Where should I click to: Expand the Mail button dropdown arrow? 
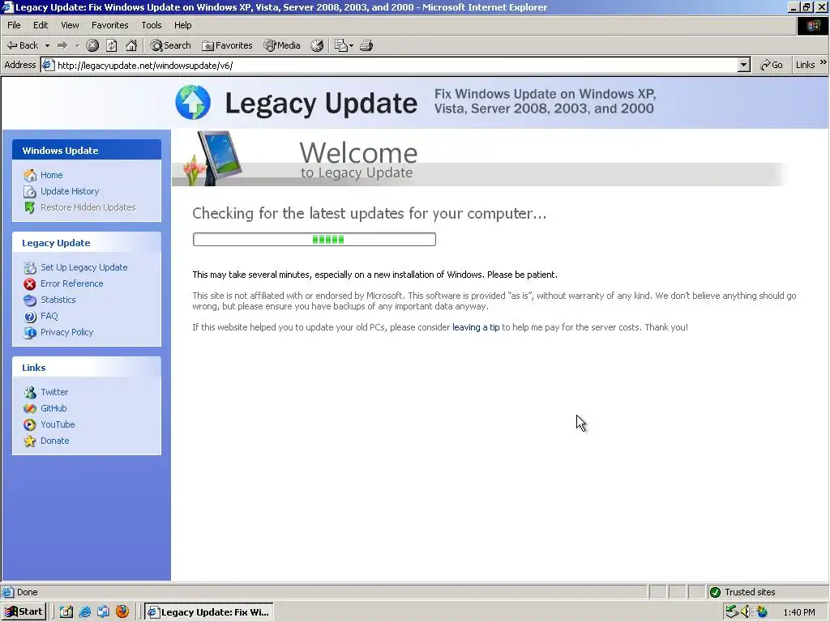351,45
